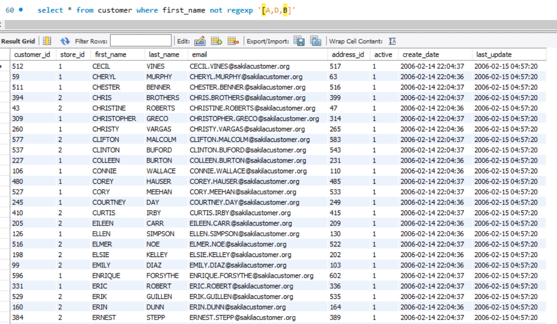Focus the Filter Rows input field
The height and width of the screenshot is (324, 557).
tap(141, 41)
